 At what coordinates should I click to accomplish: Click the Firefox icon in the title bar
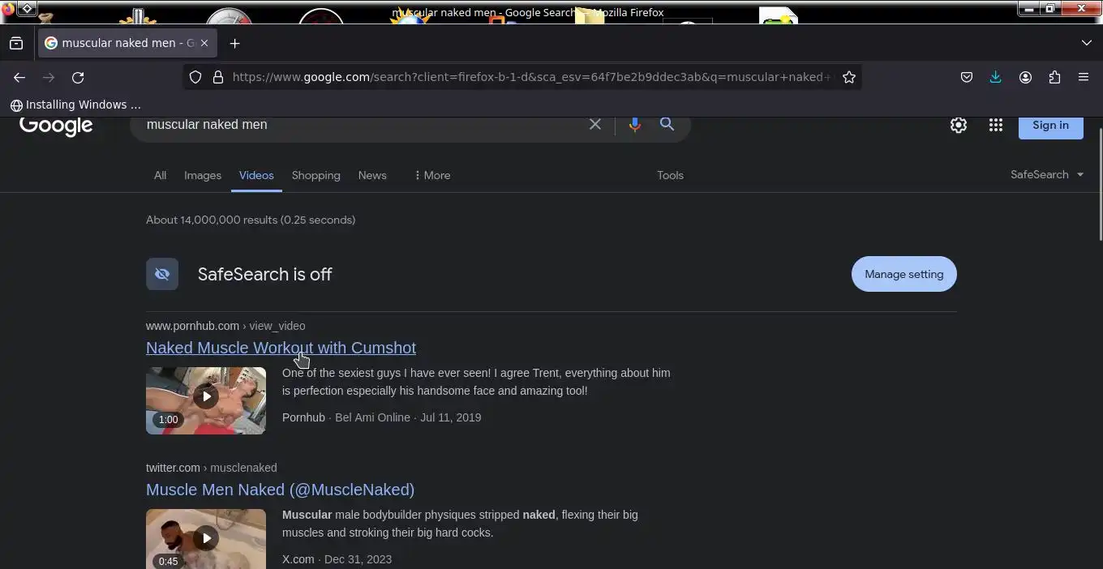coord(8,10)
